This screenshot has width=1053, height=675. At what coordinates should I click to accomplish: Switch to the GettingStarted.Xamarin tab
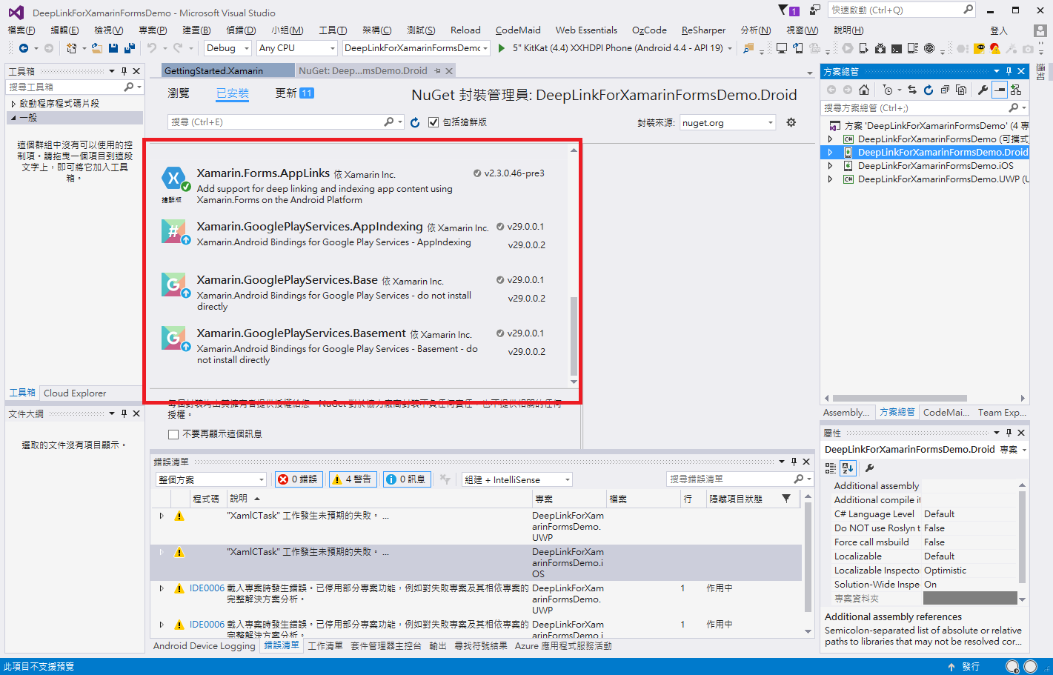tap(227, 70)
